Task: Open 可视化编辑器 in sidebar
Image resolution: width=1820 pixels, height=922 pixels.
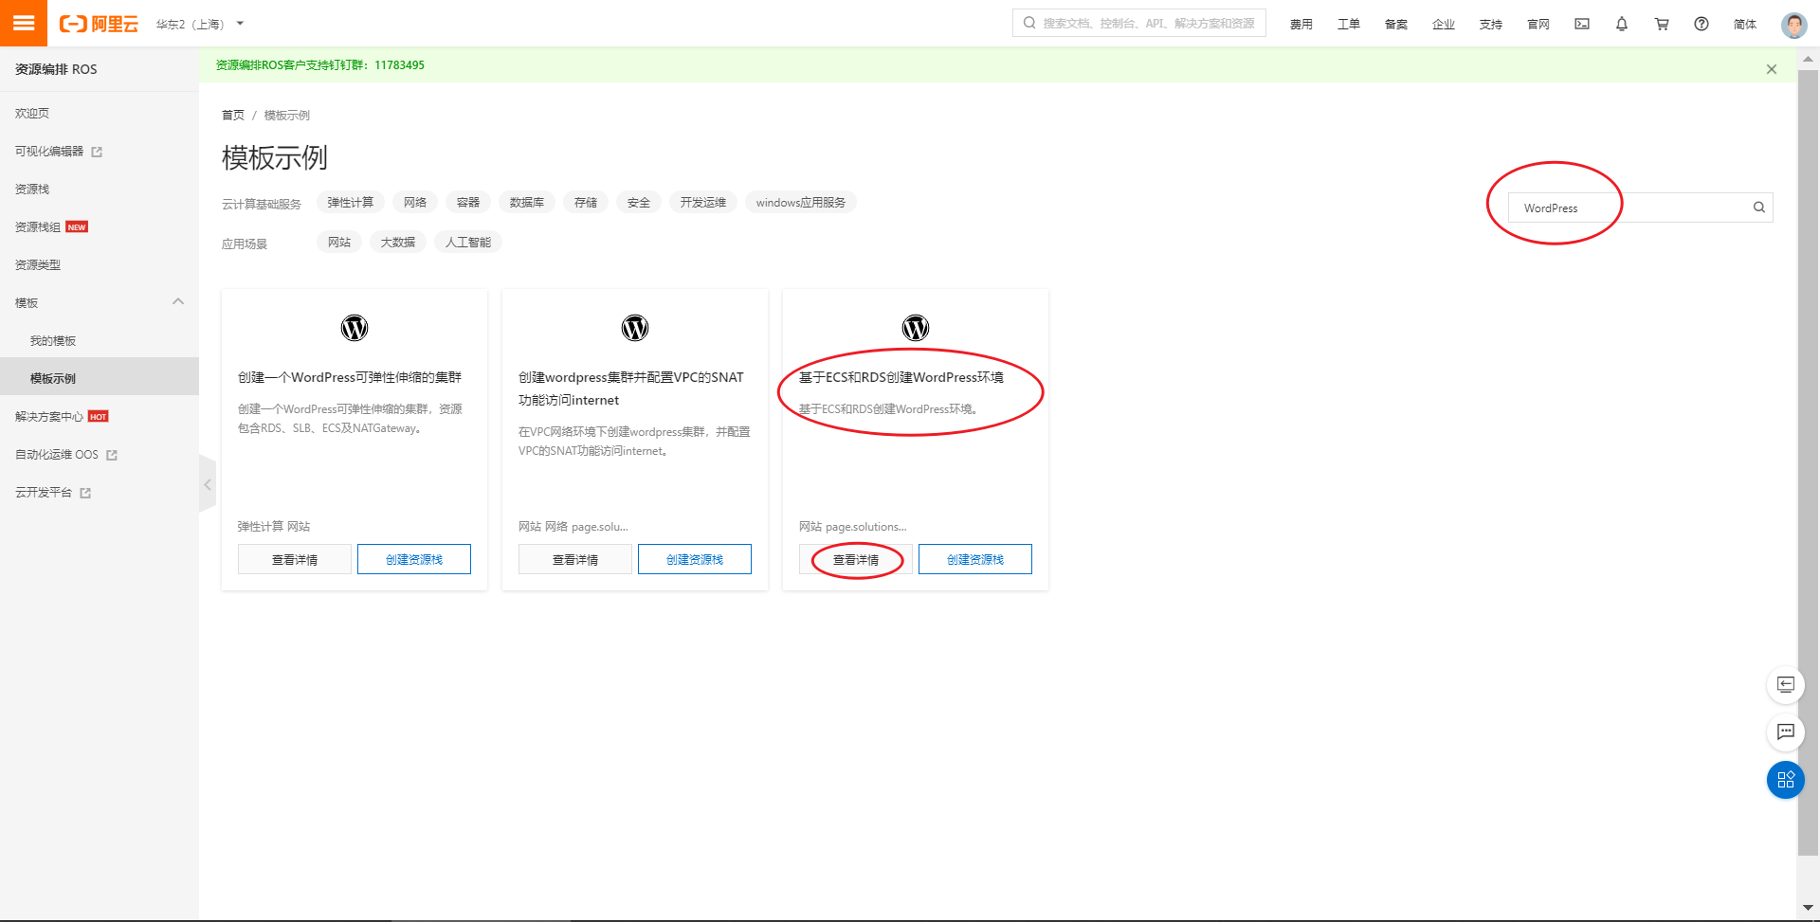Action: [49, 152]
